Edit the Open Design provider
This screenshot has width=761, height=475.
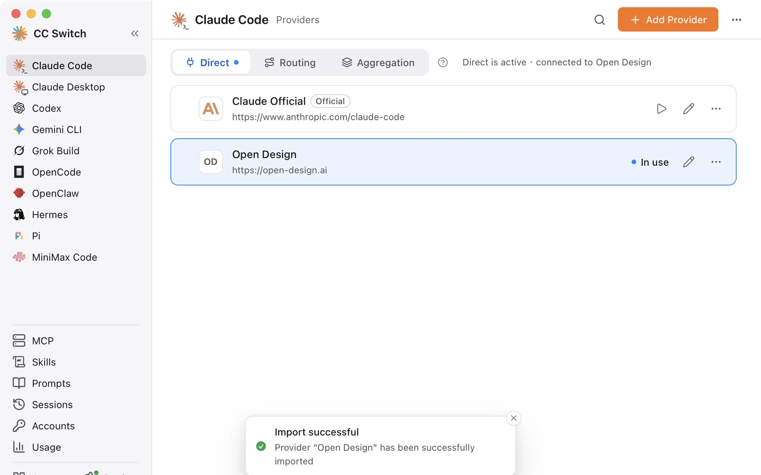click(x=689, y=162)
